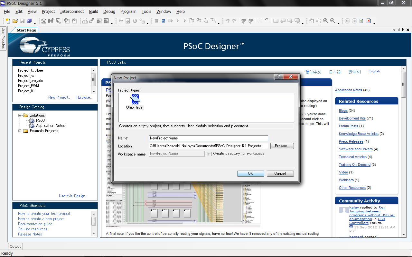This screenshot has width=412, height=257.
Task: Click the Release Notes shortcut
Action: [x=30, y=234]
